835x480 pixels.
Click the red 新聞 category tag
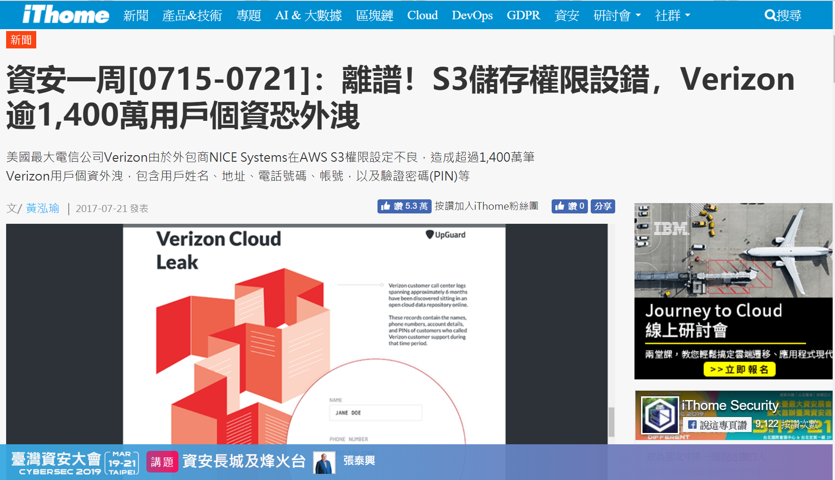pos(21,40)
